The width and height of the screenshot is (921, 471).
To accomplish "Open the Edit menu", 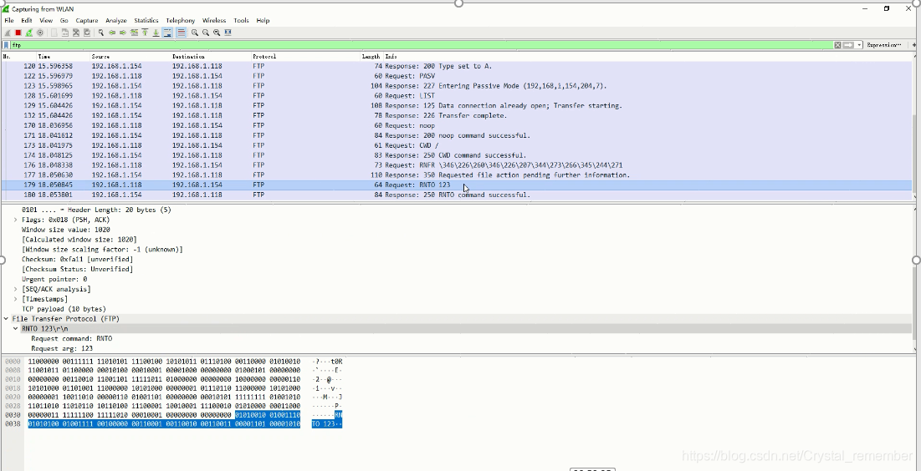I will [27, 21].
